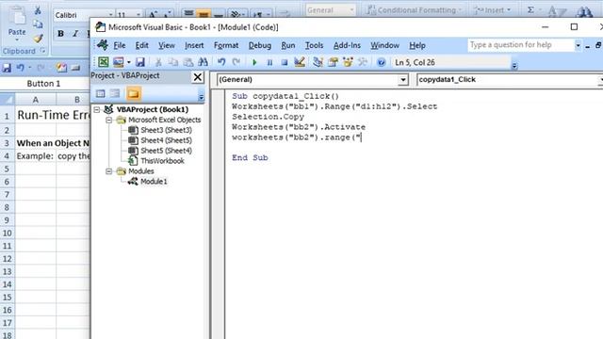Select column A header in Excel
The image size is (603, 339).
(36, 100)
